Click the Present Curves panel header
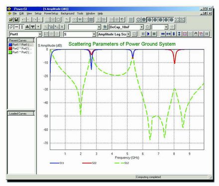 tap(21, 40)
